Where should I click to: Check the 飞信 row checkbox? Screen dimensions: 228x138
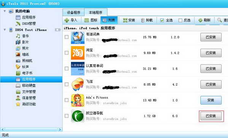(x=66, y=84)
